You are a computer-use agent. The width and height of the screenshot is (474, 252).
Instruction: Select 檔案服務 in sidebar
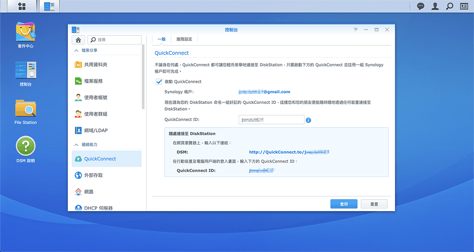click(x=107, y=81)
